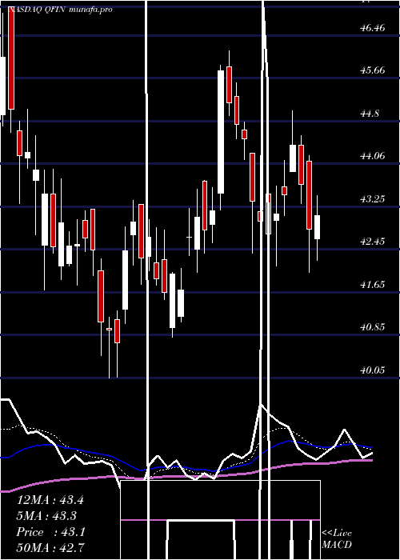400x560 pixels.
Task: Click the 41.65 price axis label
Action: pos(373,285)
